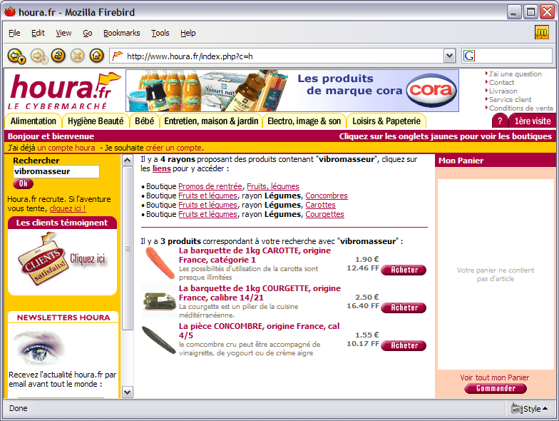Click the vertical scrollbar thumb
Screen dimensions: 559x421
tap(127, 248)
